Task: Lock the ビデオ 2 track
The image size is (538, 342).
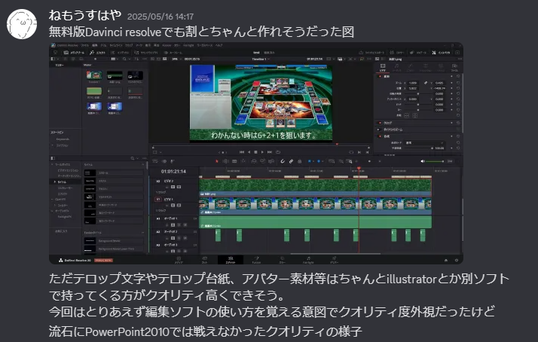Action: [168, 187]
